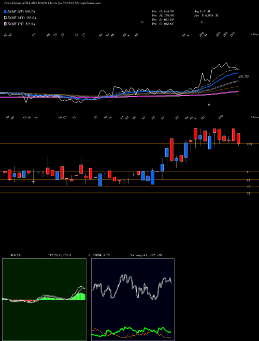Click the 'Pre O: 108.90' value
The height and width of the screenshot is (341, 259).
pyautogui.click(x=163, y=11)
